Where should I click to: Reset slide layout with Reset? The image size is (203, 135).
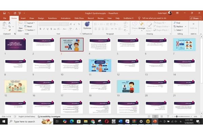coord(28,26)
